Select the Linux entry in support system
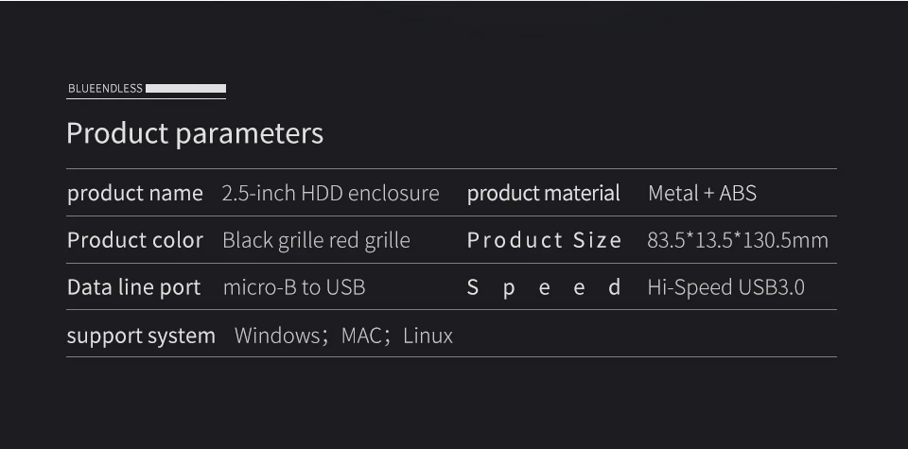This screenshot has width=908, height=449. [x=428, y=336]
